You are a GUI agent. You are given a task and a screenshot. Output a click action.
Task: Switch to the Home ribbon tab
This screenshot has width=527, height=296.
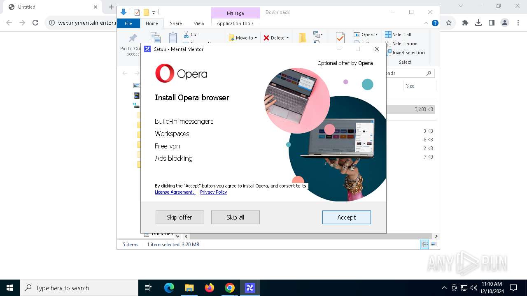(152, 23)
